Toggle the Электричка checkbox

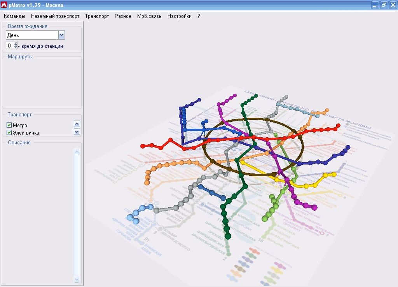click(x=9, y=132)
